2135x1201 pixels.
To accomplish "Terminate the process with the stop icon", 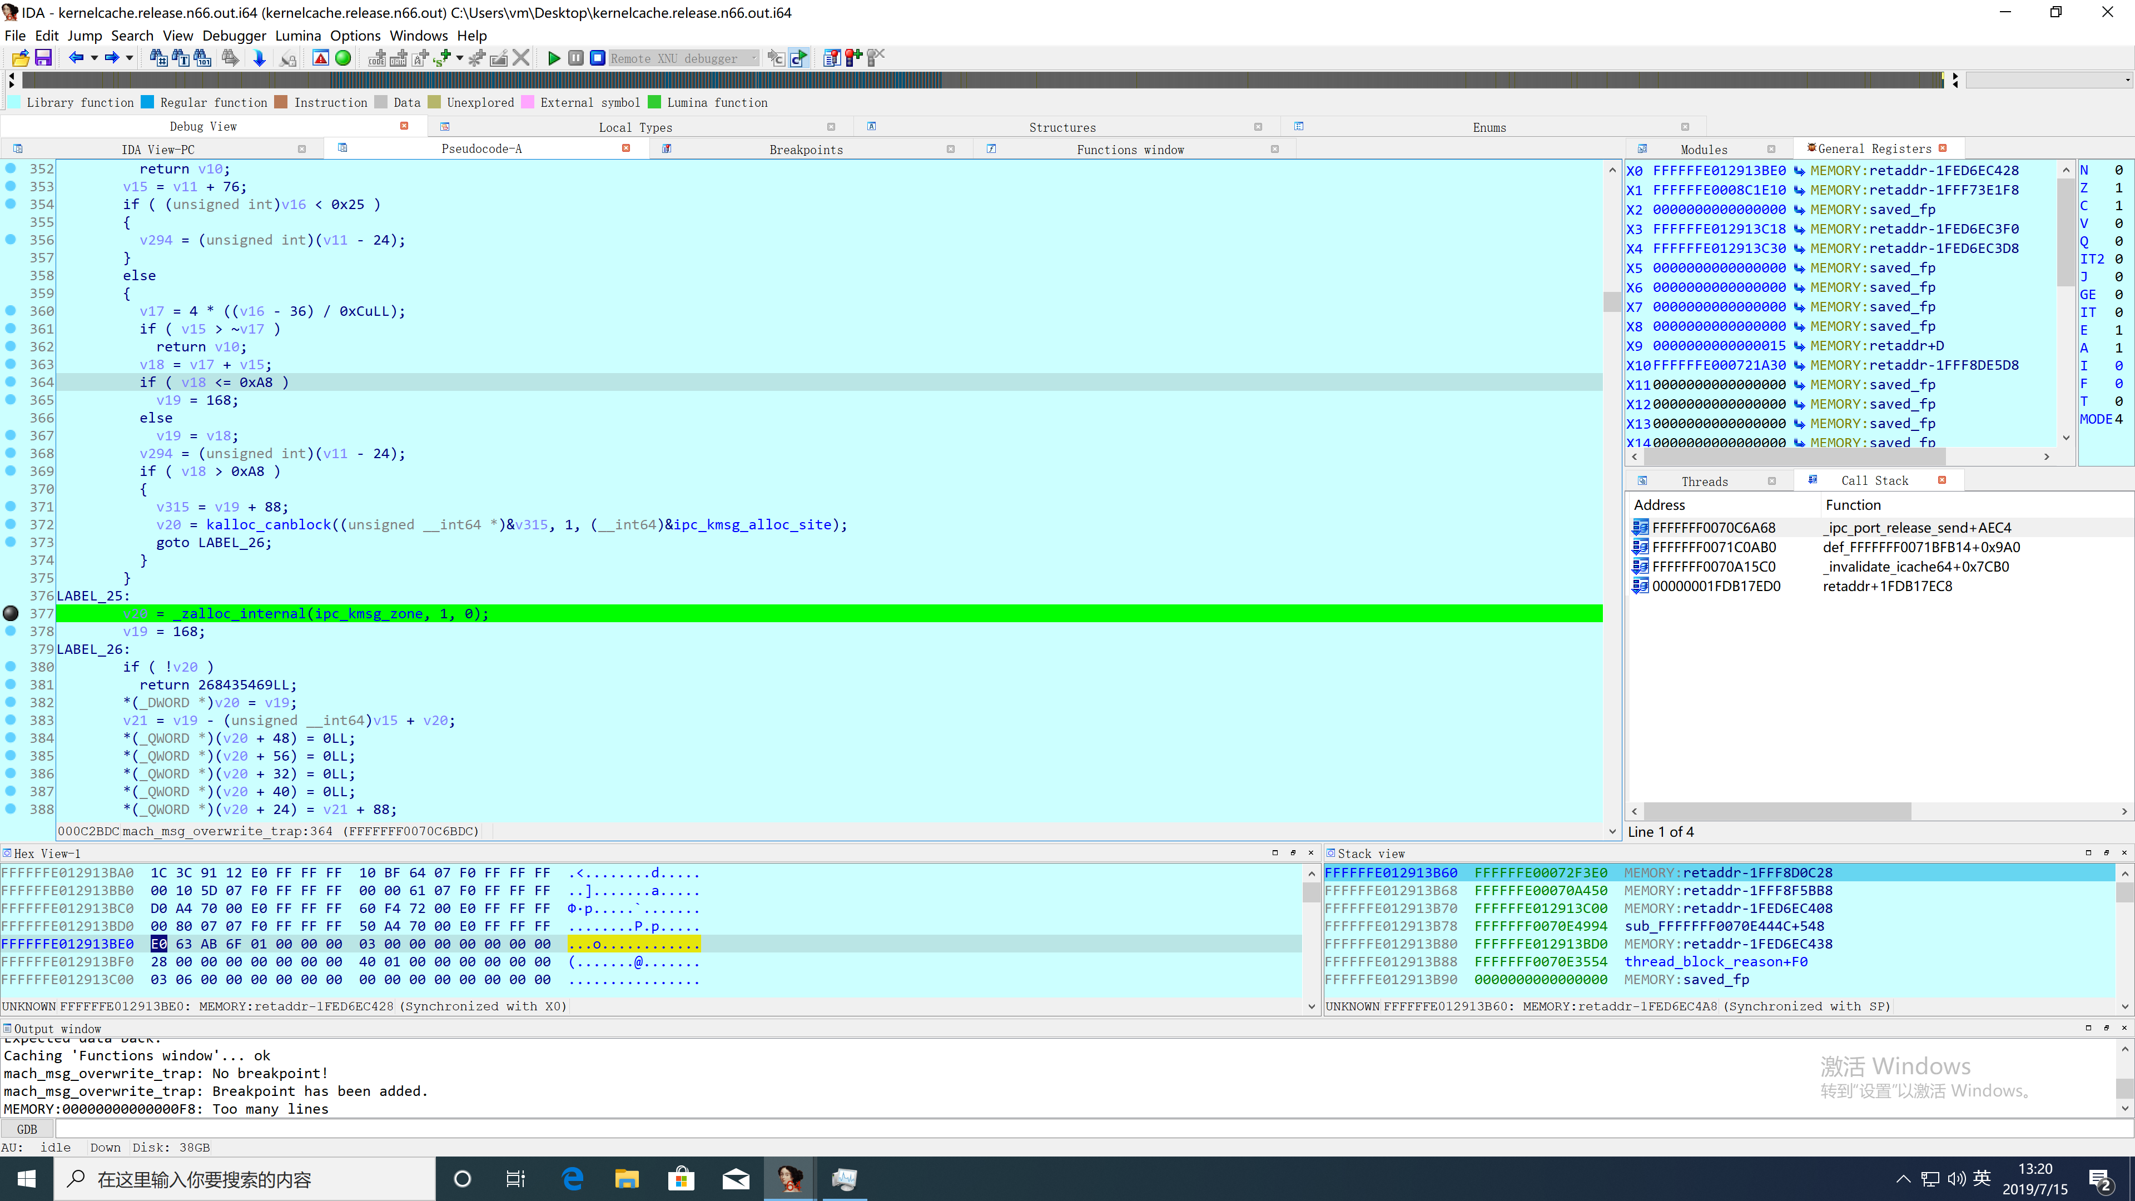I will [597, 58].
